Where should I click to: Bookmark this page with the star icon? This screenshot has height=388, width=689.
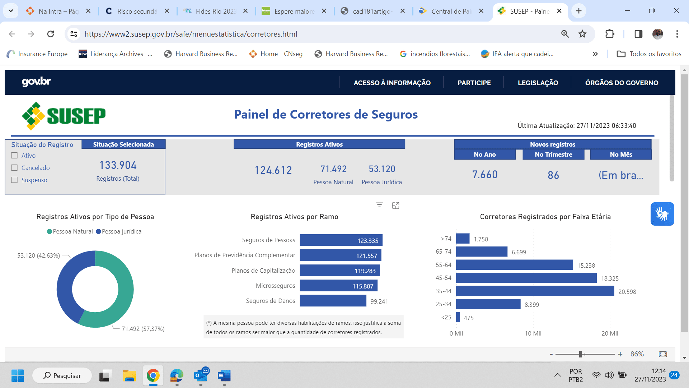(582, 34)
